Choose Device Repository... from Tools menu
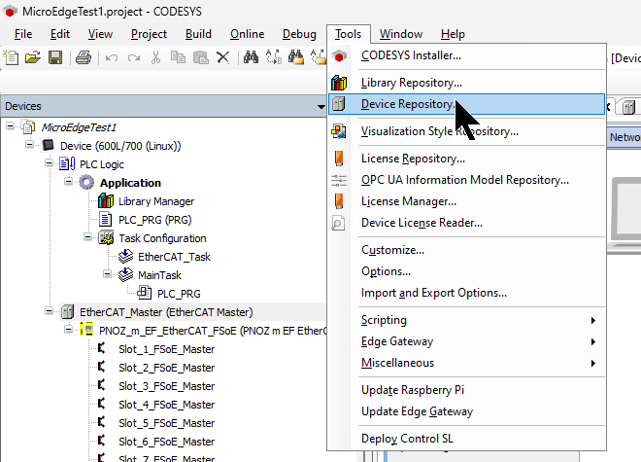Viewport: 641px width, 462px height. click(466, 104)
